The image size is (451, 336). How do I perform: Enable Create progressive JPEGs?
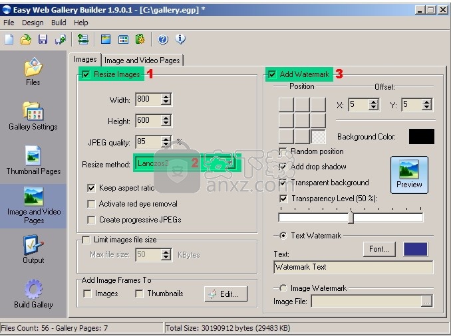(91, 220)
